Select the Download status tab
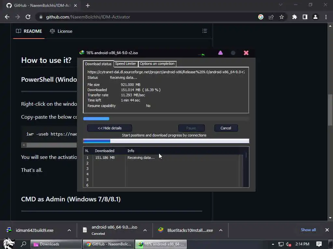This screenshot has width=333, height=249. pyautogui.click(x=98, y=64)
